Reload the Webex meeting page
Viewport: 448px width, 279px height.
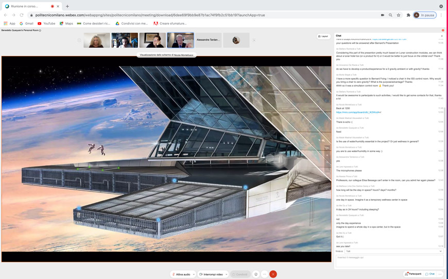22,15
